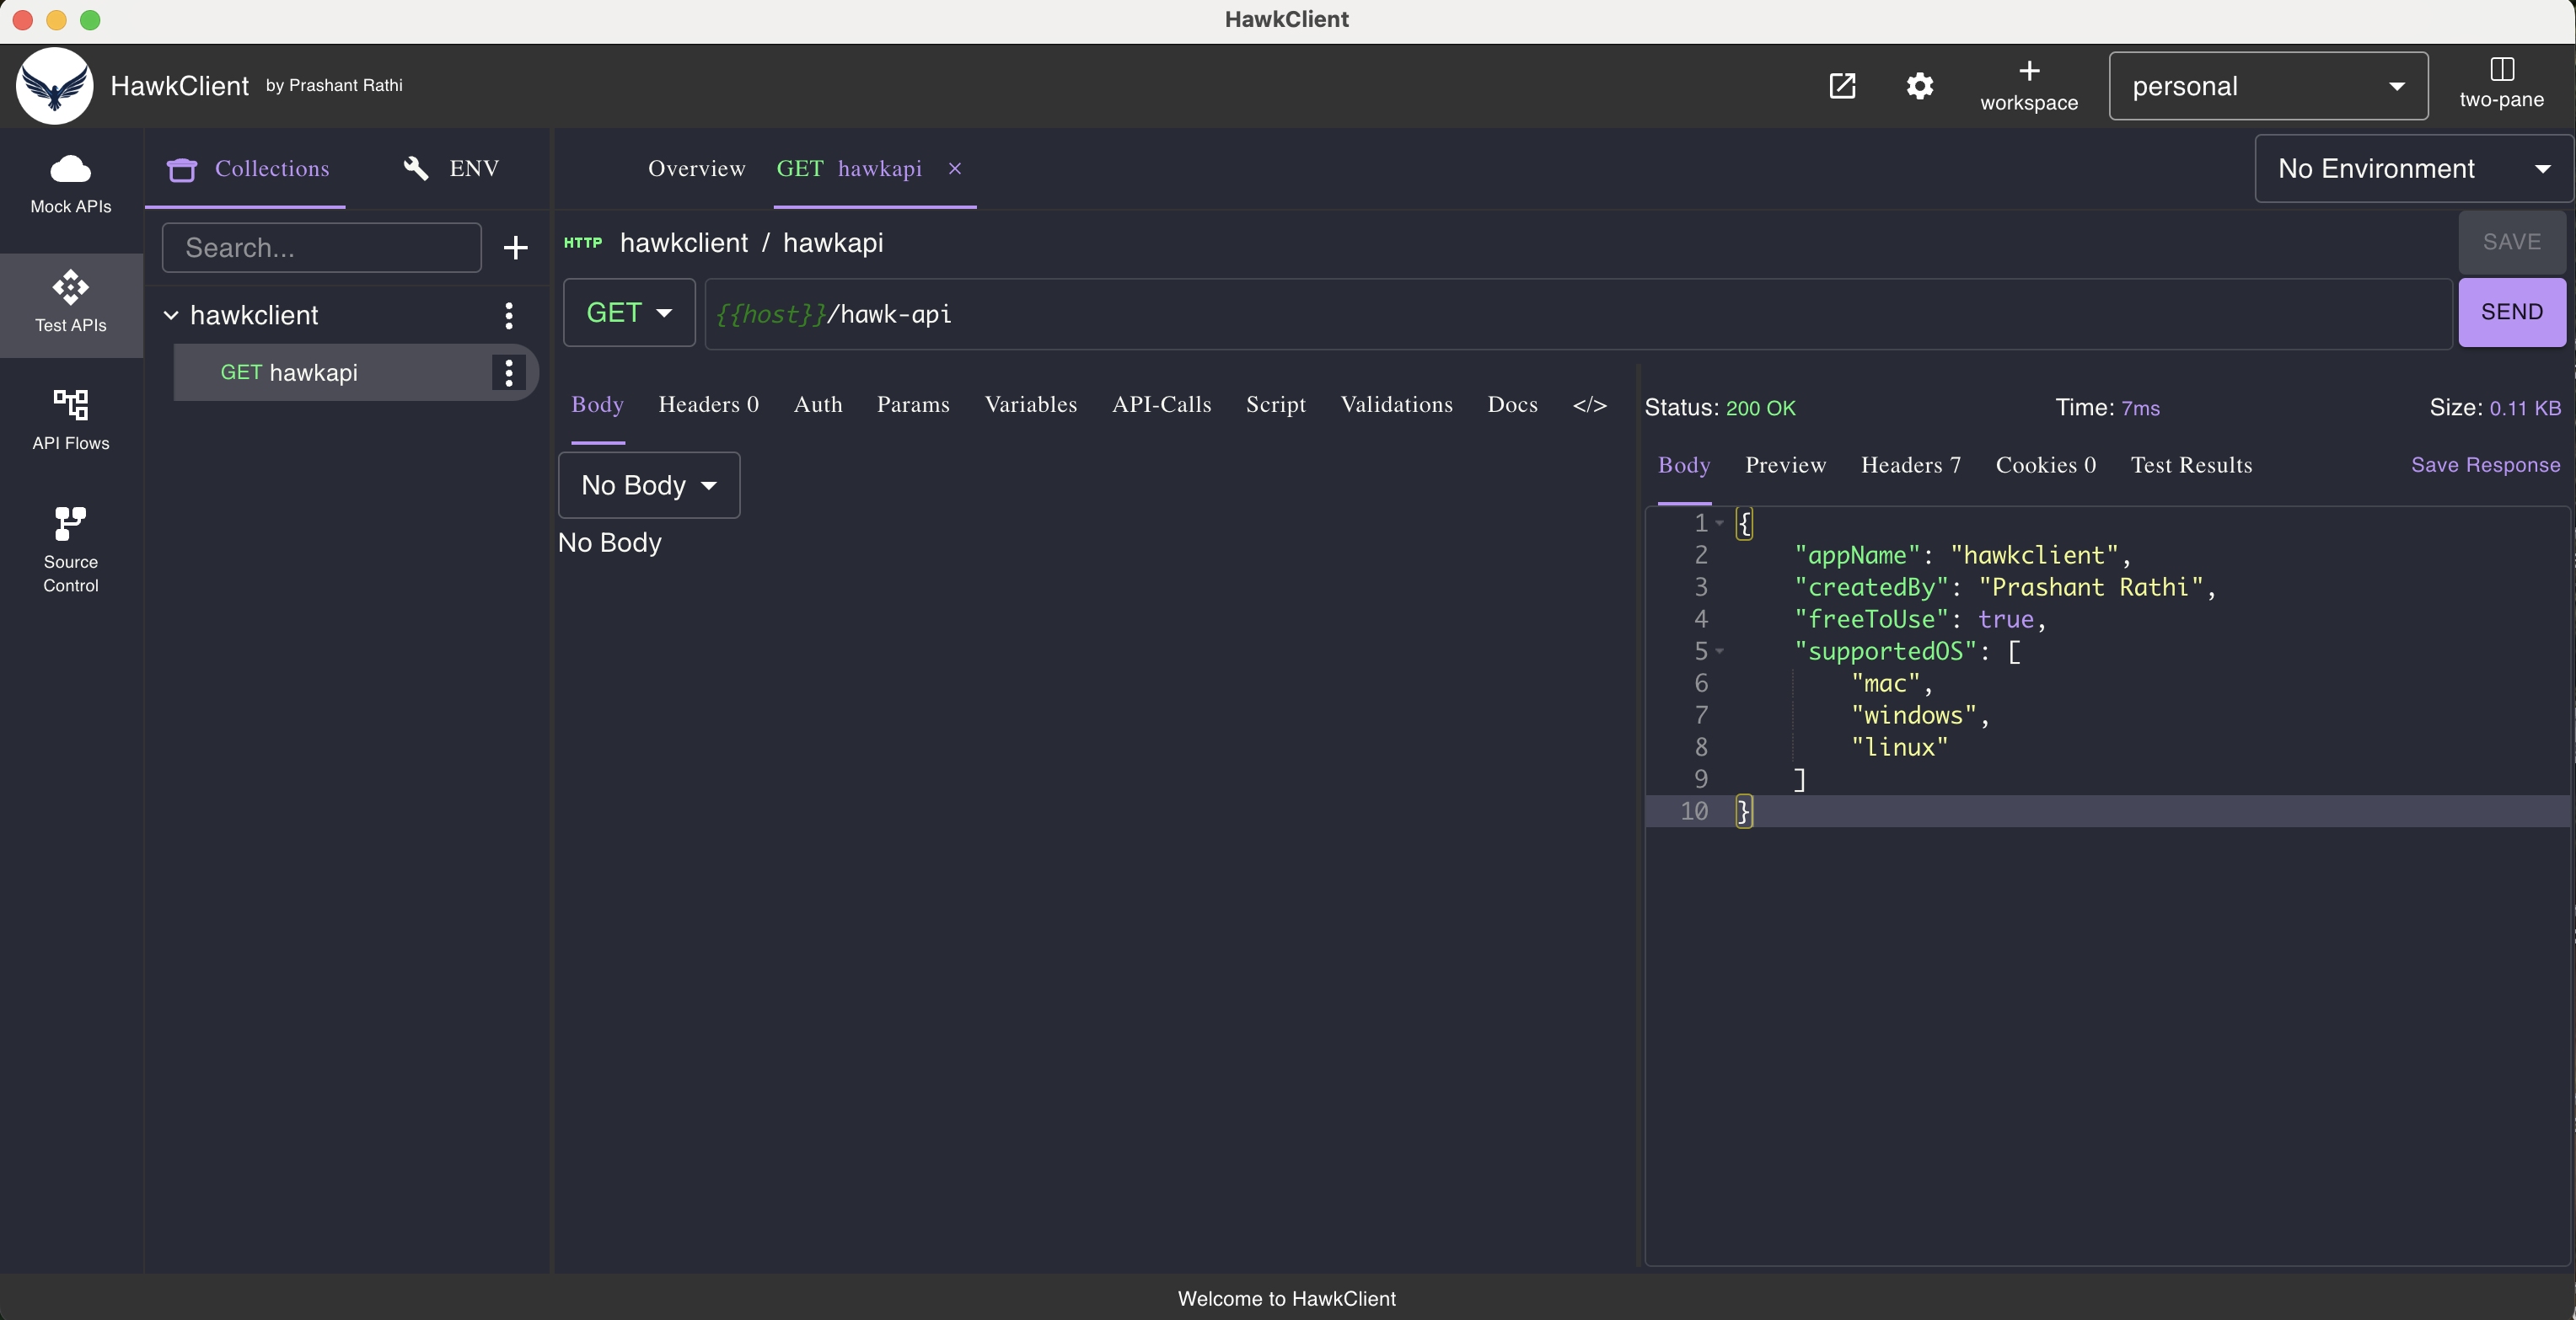
Task: Add a new workspace
Action: (x=2029, y=85)
